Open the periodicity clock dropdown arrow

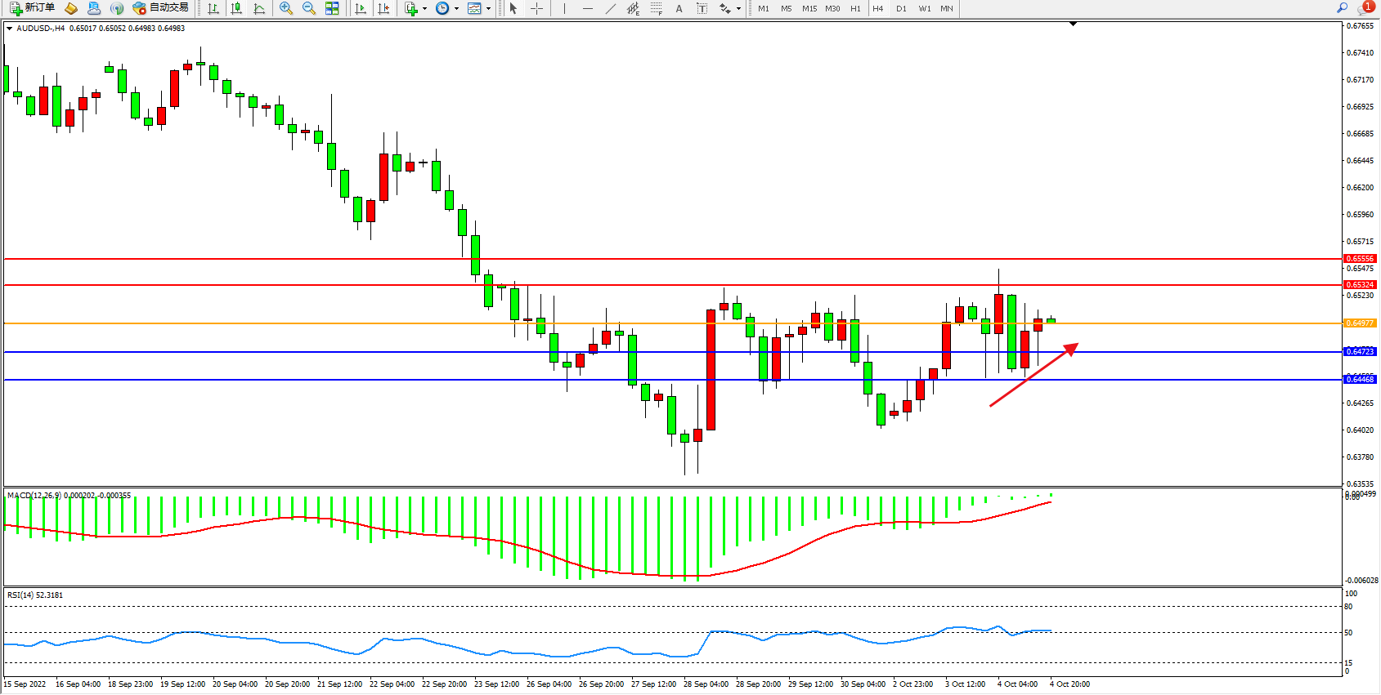tap(456, 9)
